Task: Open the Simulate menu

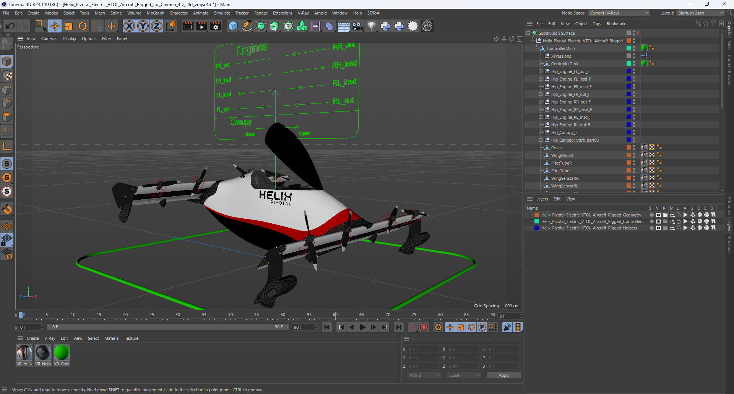Action: (x=222, y=13)
